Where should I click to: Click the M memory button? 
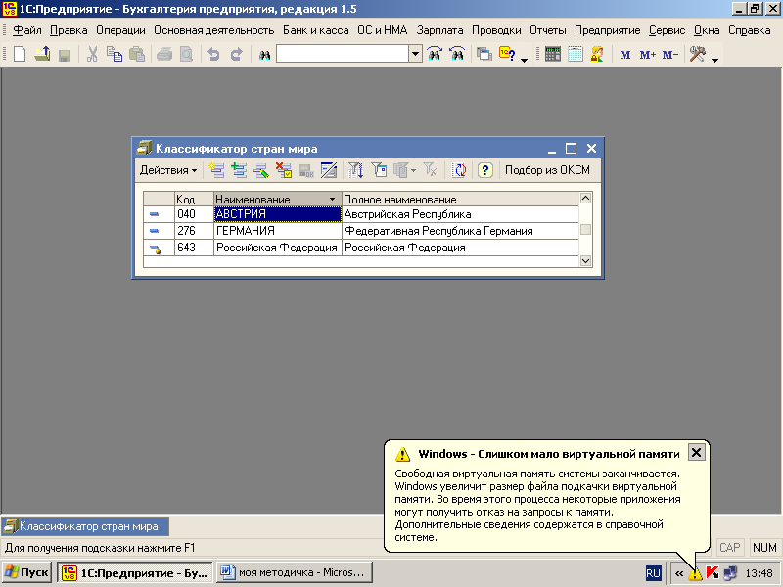(x=624, y=55)
